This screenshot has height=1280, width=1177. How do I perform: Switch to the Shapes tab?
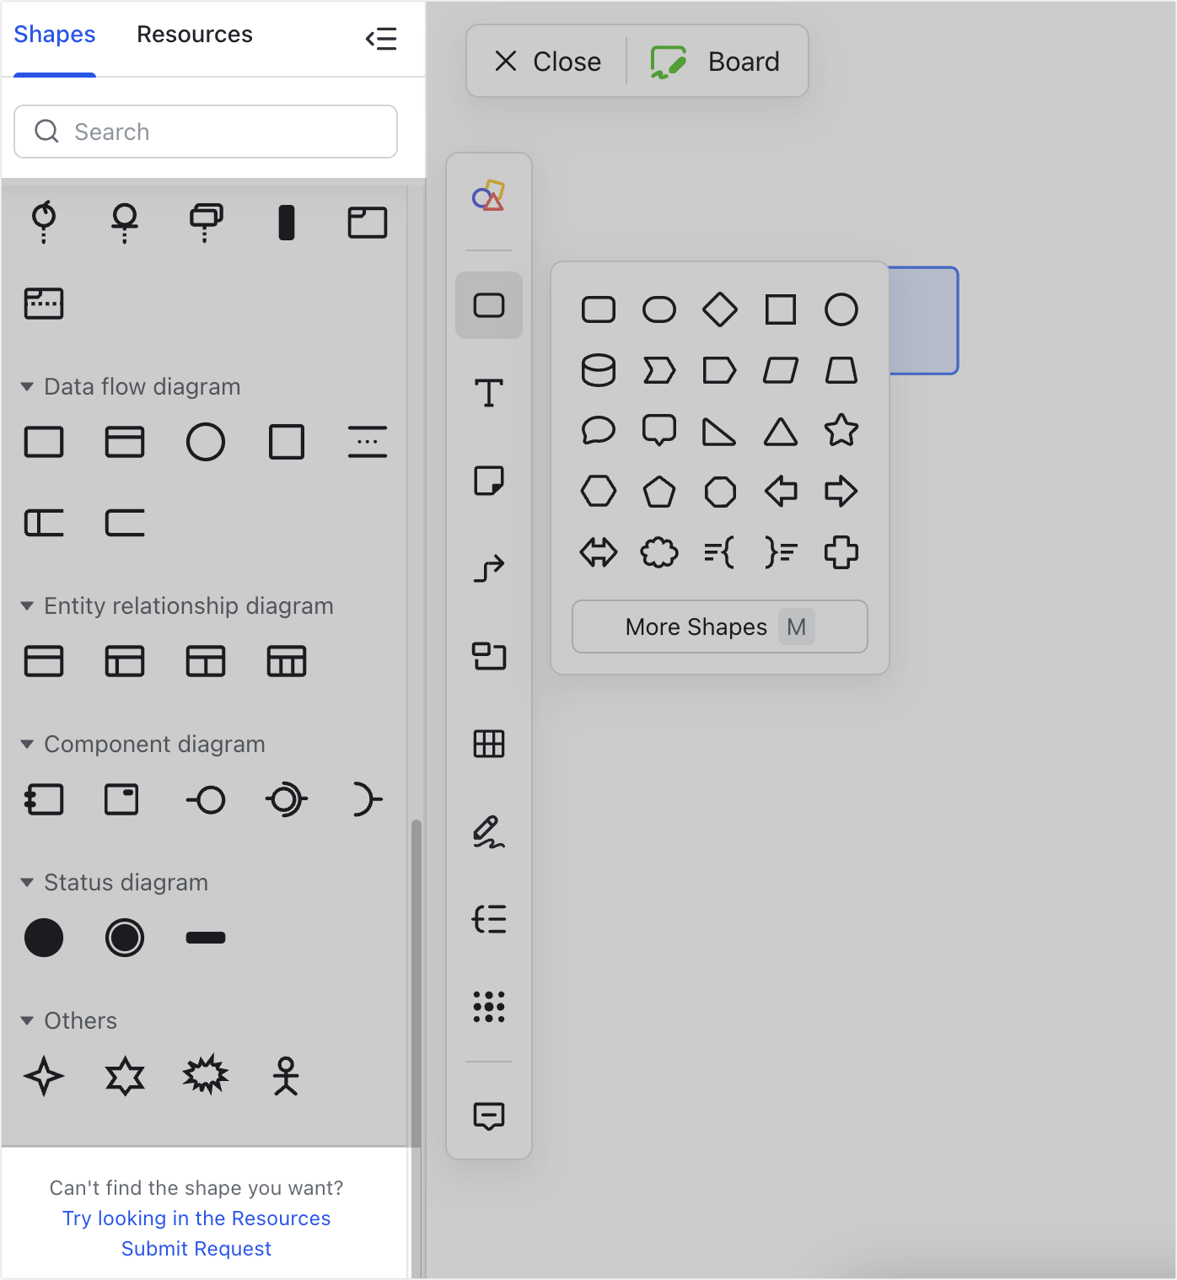[55, 35]
